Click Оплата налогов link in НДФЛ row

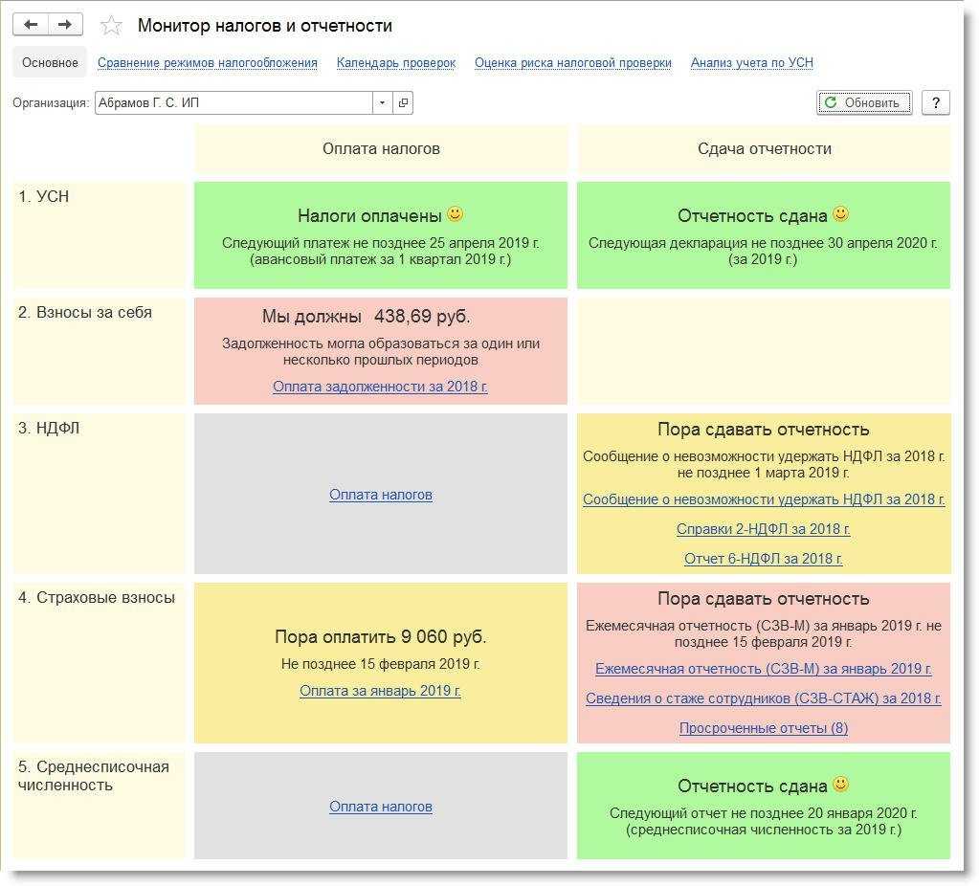coord(381,495)
